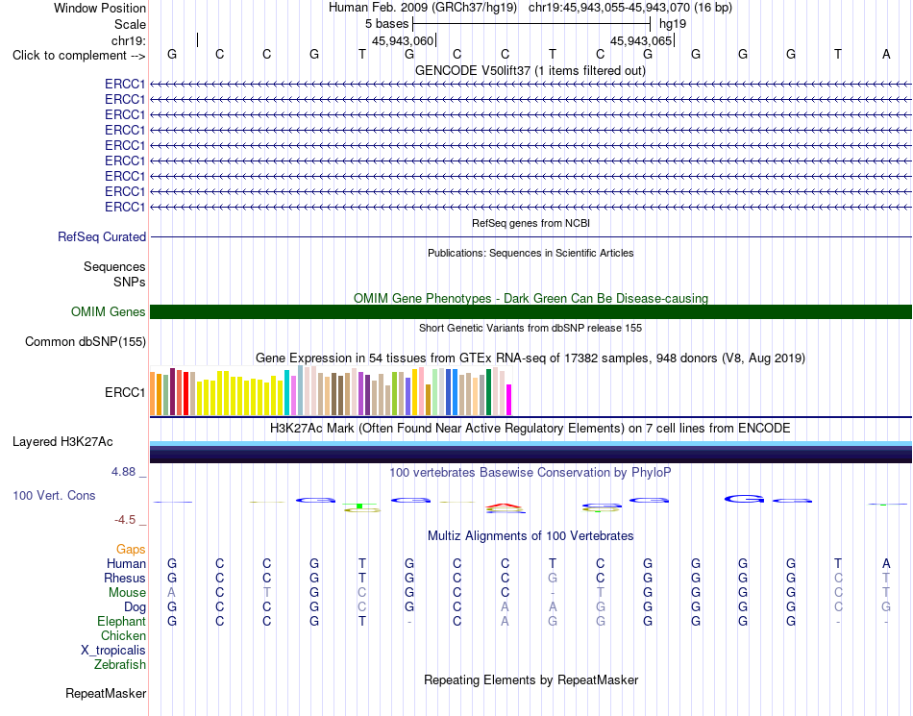Click the 5 bases scale bar
Viewport: 913px width, 716px height.
click(x=531, y=24)
